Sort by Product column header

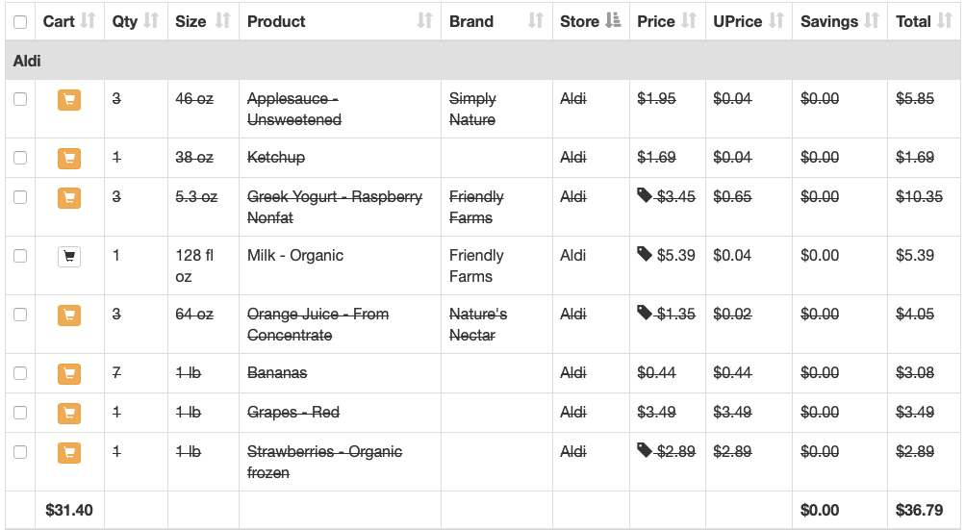pos(340,21)
